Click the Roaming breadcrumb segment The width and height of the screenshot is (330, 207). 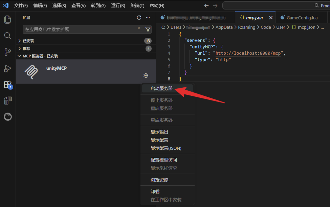246,27
